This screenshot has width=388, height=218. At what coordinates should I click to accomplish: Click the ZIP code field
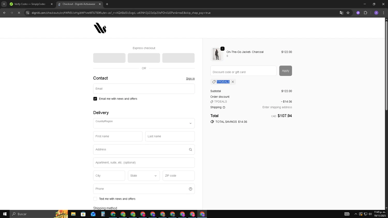coord(178,176)
